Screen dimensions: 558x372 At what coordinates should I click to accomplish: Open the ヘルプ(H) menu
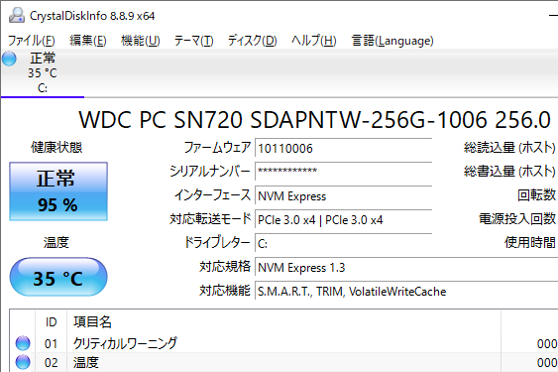coord(313,41)
